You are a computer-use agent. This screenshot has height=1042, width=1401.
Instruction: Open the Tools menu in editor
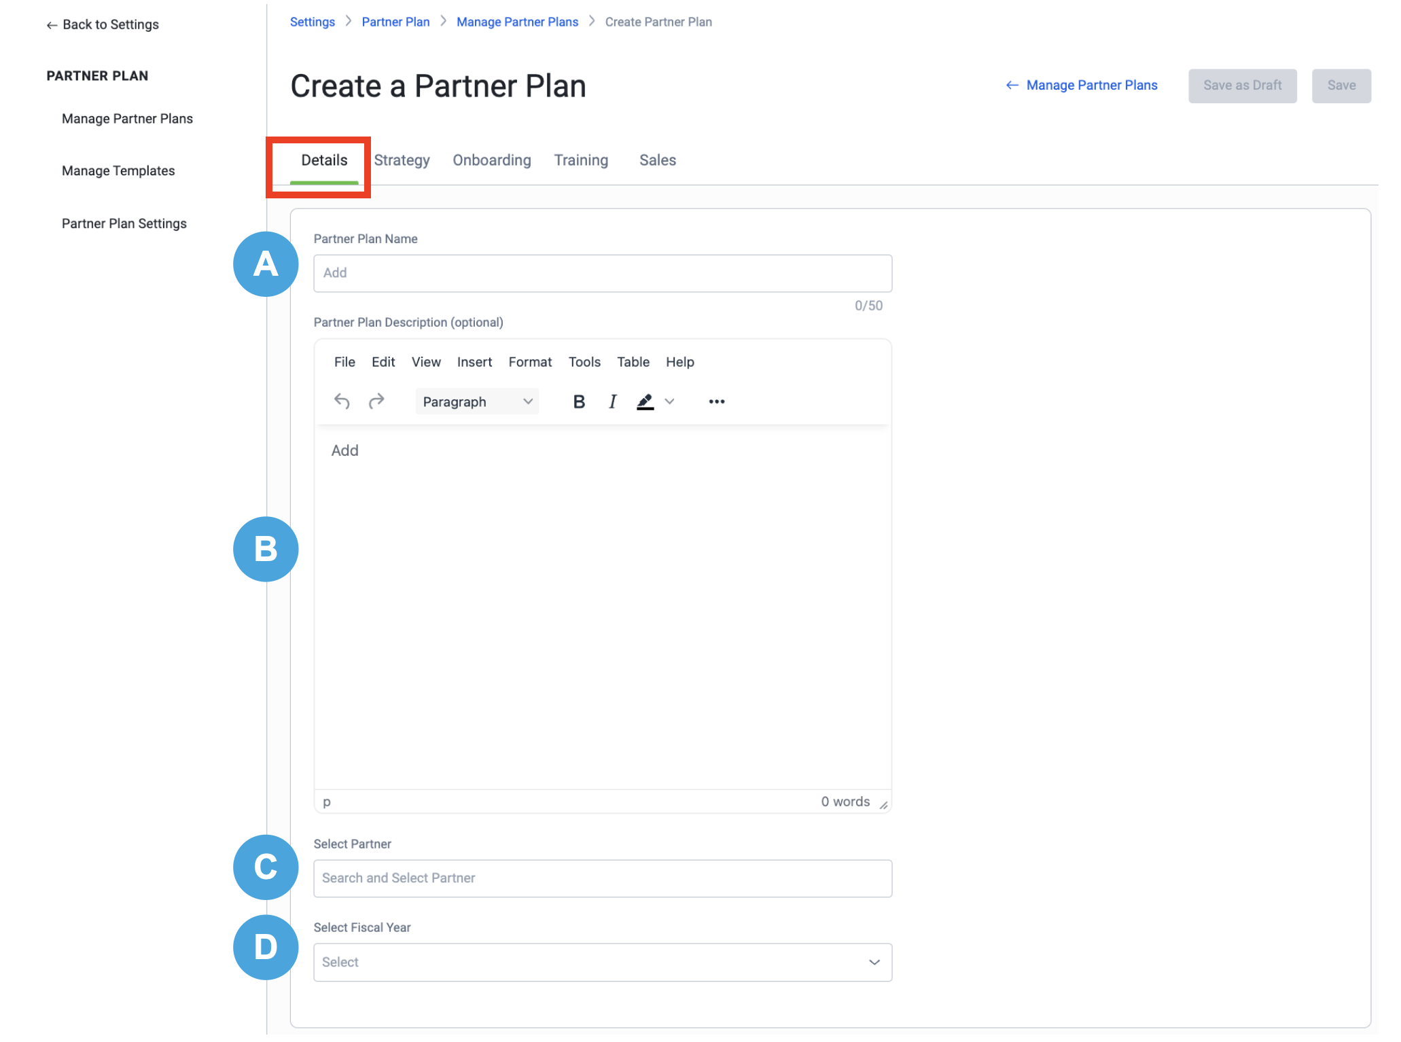pos(584,363)
